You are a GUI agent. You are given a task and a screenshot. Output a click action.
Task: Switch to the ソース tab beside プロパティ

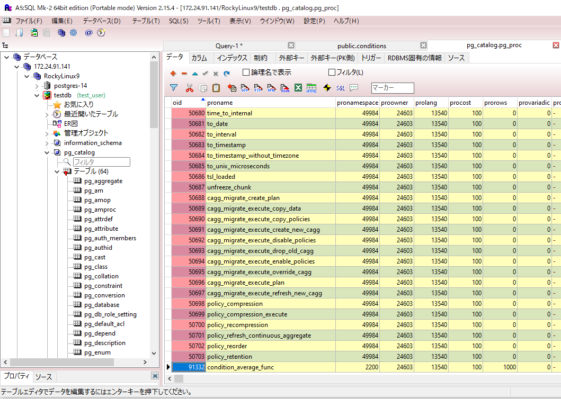pos(43,376)
